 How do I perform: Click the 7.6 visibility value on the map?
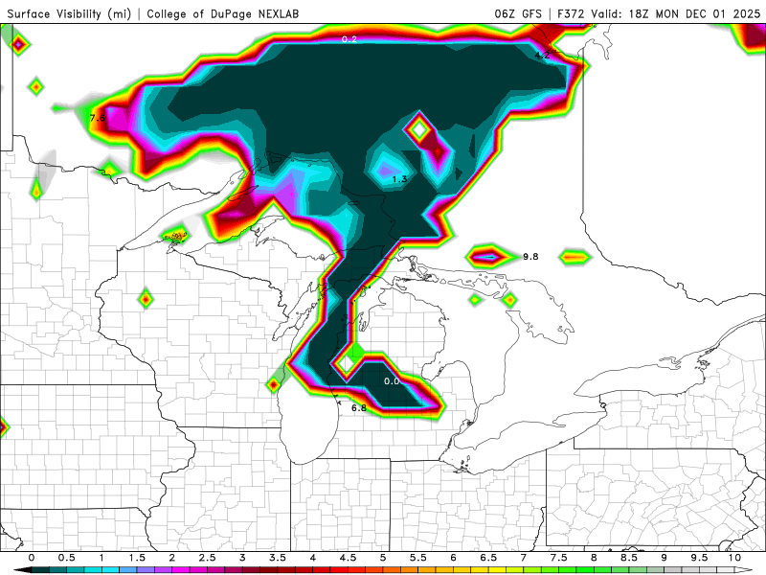click(98, 117)
